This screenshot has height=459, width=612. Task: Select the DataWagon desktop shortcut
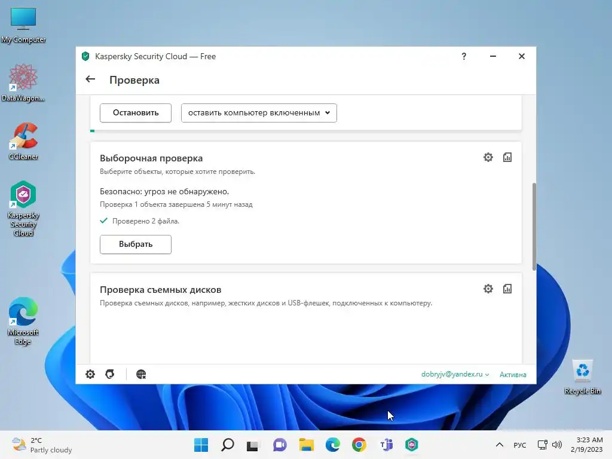(x=23, y=83)
